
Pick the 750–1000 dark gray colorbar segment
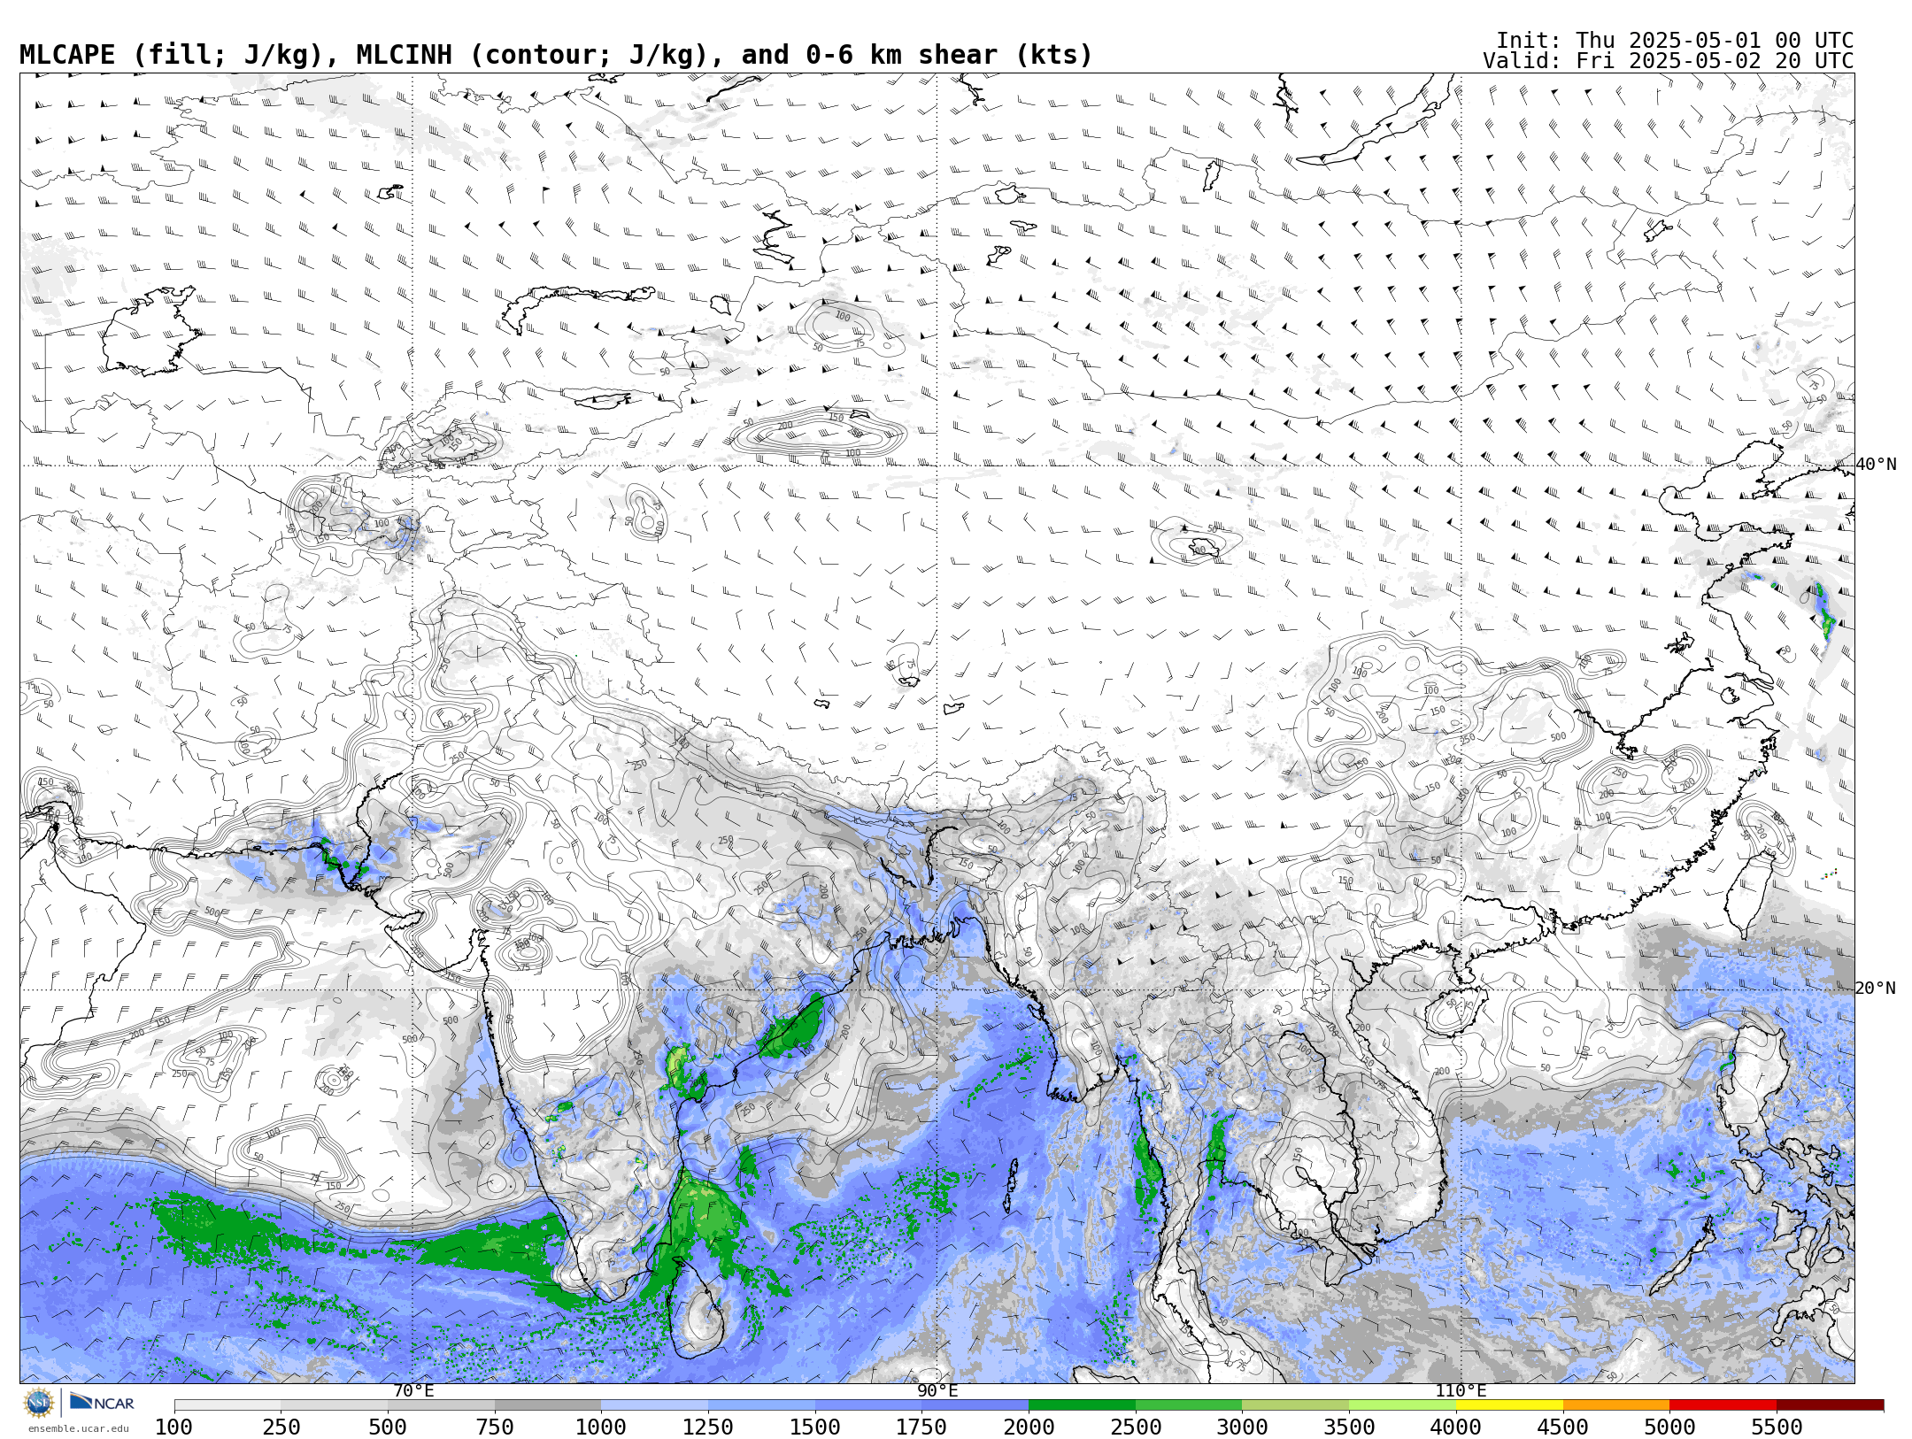point(548,1404)
